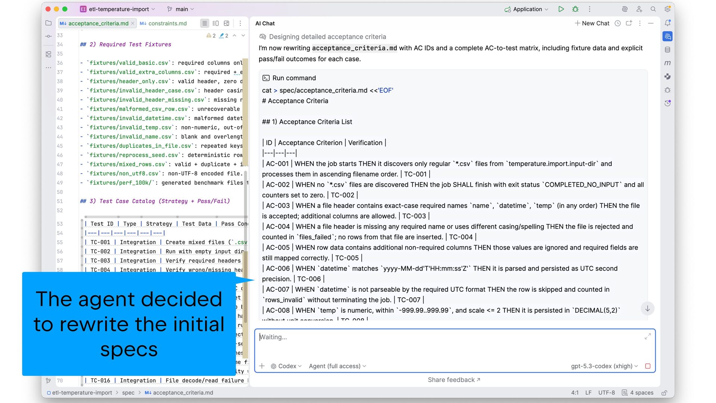Open chat history clock icon
Screen dimensions: 716x403
[x=618, y=23]
